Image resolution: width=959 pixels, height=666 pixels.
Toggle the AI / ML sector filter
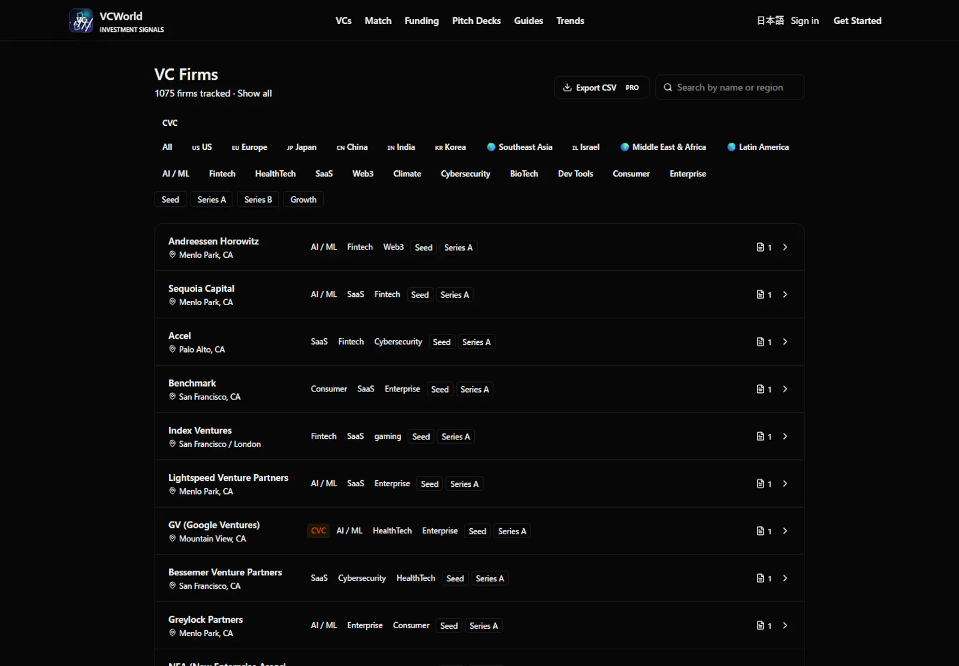(176, 174)
